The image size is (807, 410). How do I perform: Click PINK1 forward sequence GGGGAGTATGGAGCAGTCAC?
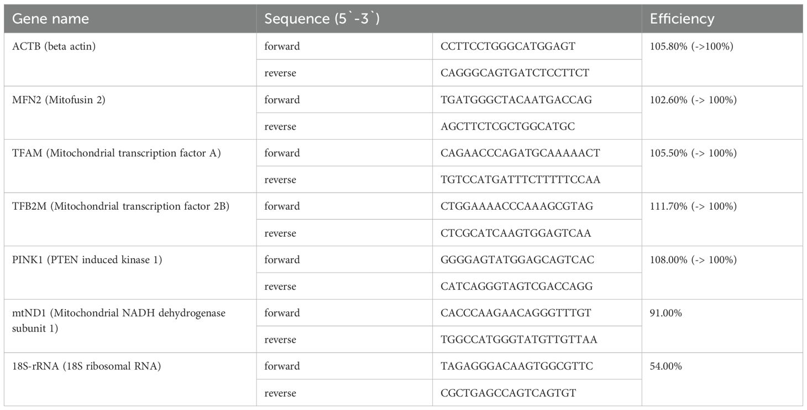coord(517,259)
